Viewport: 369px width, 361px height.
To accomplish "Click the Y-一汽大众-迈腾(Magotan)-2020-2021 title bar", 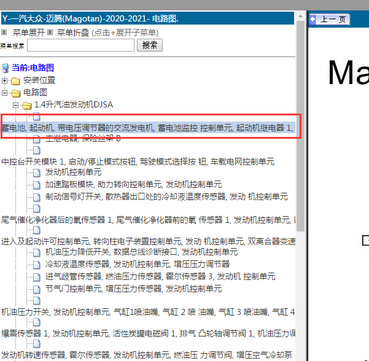I will [x=147, y=18].
